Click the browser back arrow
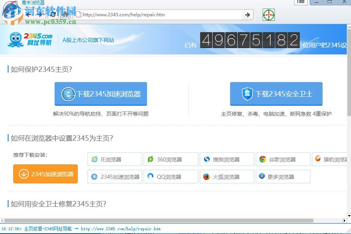 coord(28,15)
